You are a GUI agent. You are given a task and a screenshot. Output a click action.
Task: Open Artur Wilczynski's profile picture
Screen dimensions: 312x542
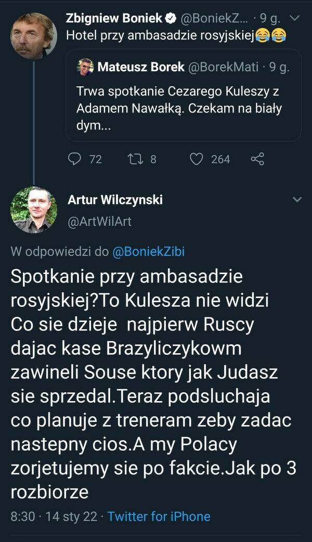tap(33, 210)
